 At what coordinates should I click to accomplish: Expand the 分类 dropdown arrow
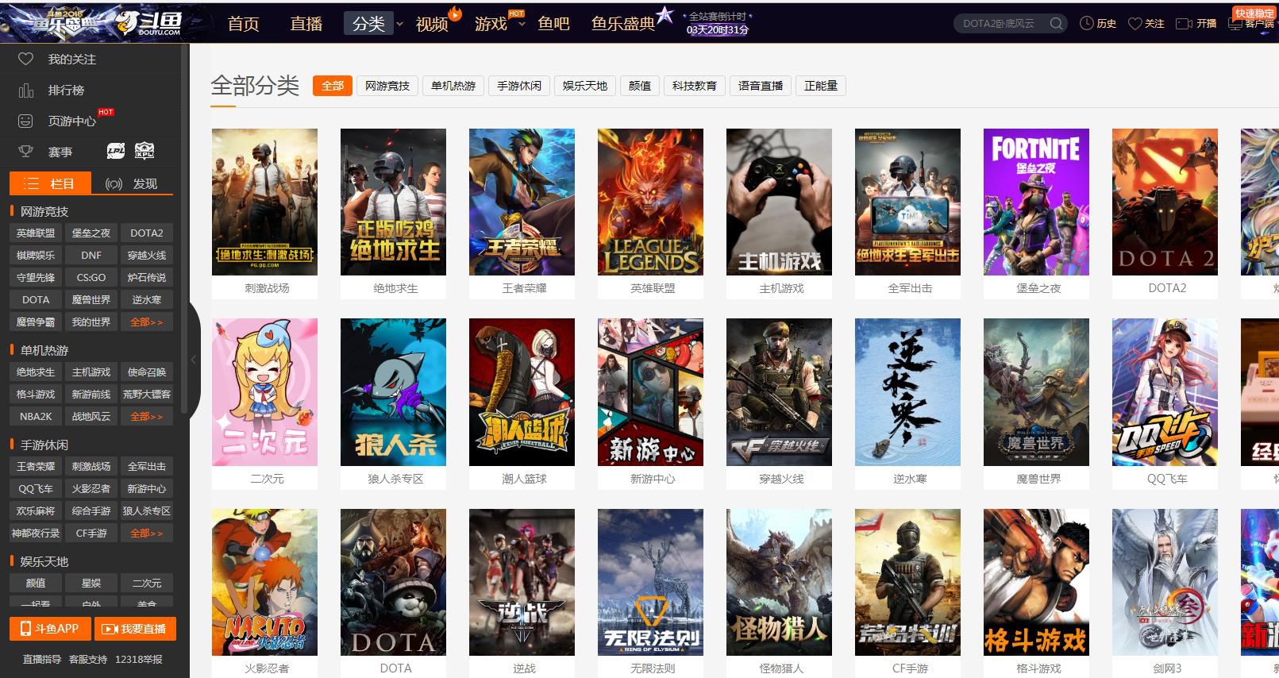(399, 24)
